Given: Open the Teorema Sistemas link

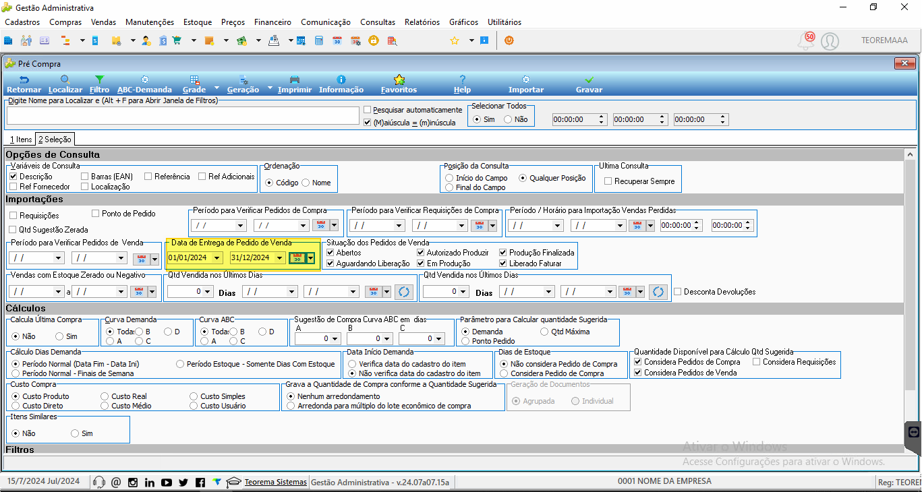Looking at the screenshot, I should click(x=276, y=482).
